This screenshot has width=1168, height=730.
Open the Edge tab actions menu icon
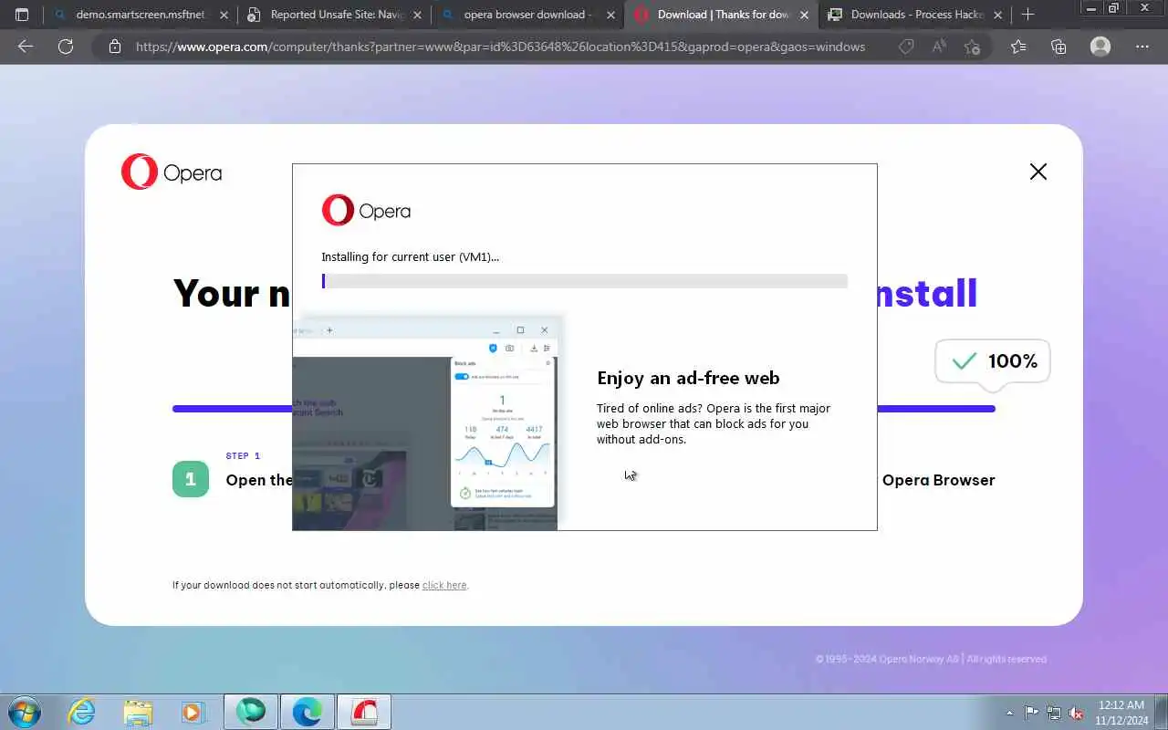point(22,15)
